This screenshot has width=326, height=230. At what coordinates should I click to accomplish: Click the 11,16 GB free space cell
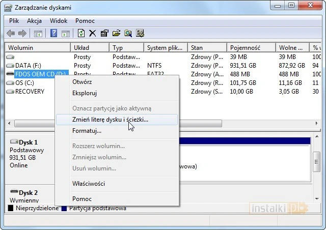[x=290, y=83]
